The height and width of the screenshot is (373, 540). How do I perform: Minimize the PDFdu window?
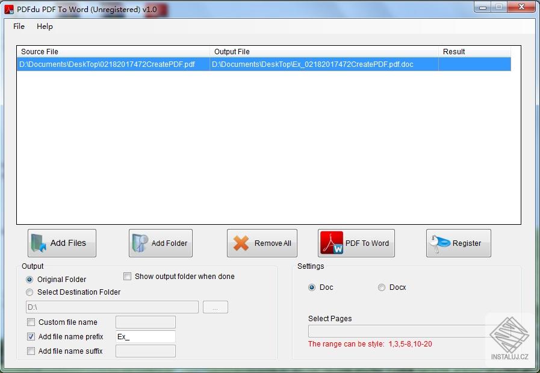point(483,7)
